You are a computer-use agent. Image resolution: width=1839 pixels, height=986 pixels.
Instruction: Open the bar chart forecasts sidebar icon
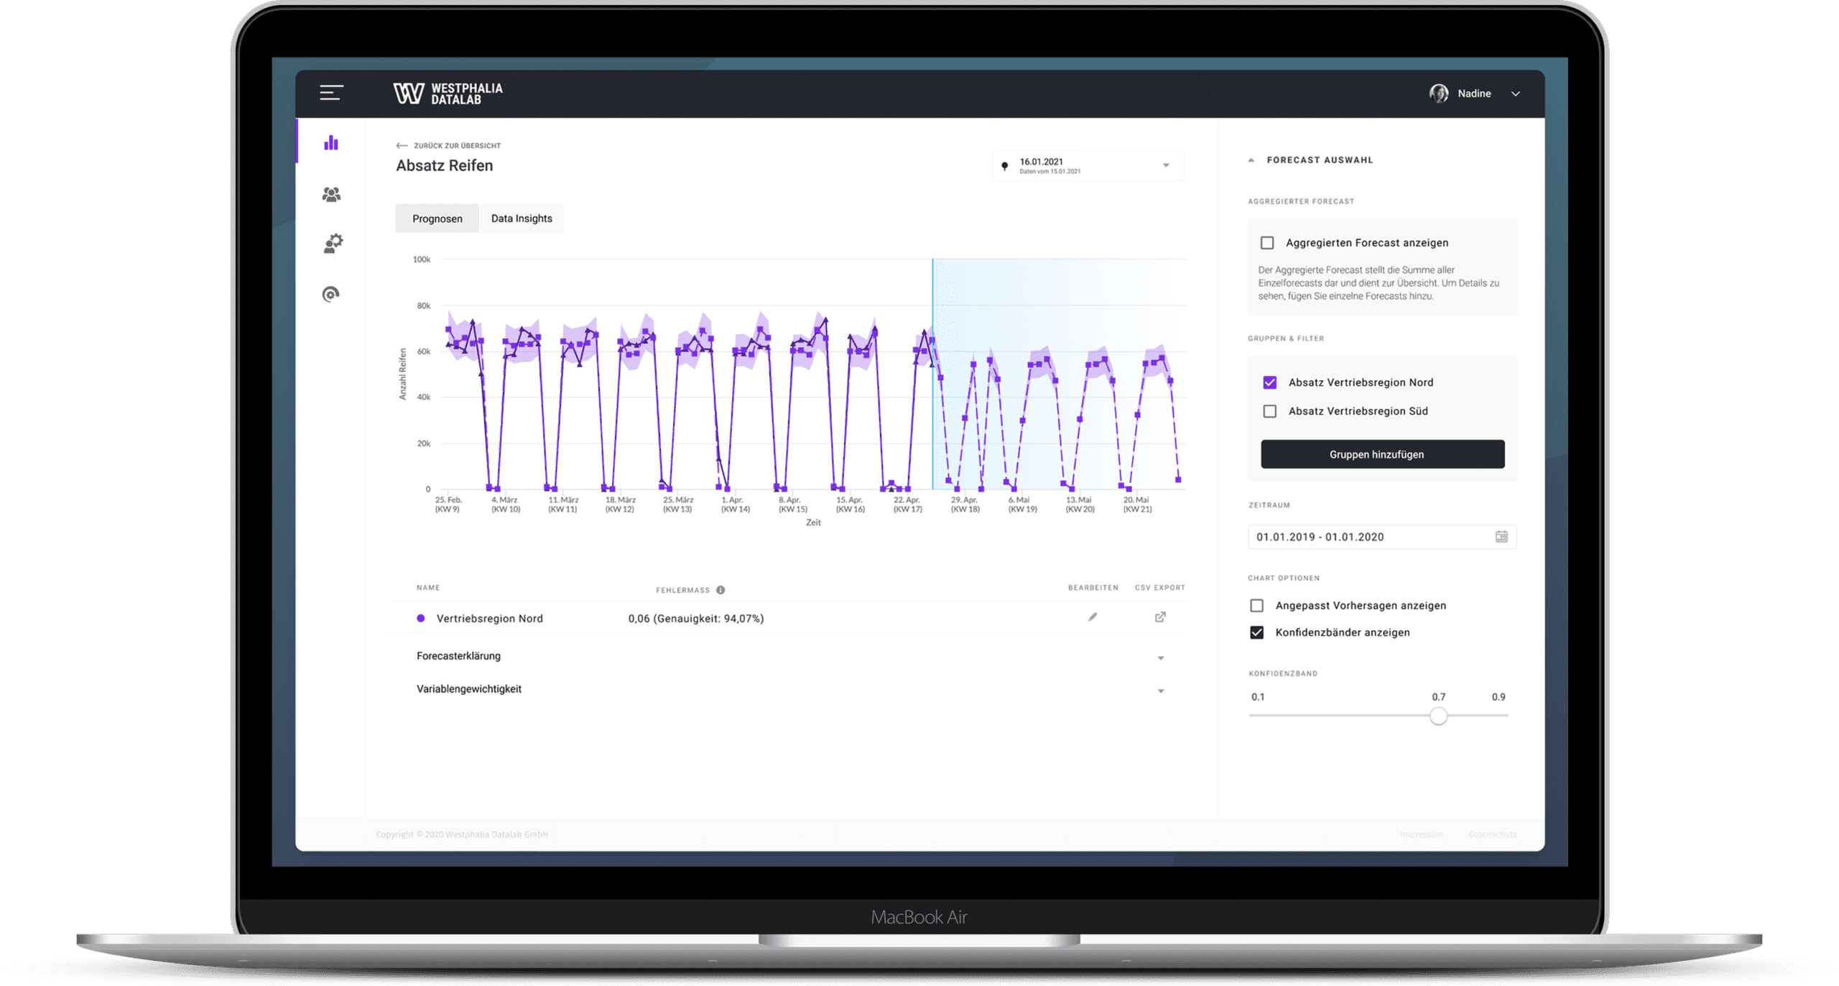coord(331,142)
